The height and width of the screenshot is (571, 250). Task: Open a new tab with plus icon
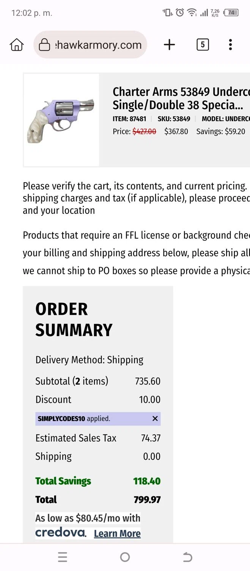[169, 45]
